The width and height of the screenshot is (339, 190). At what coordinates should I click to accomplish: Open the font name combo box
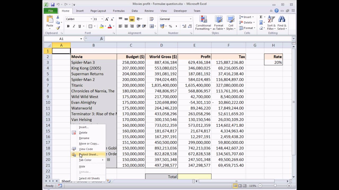[x=79, y=19]
